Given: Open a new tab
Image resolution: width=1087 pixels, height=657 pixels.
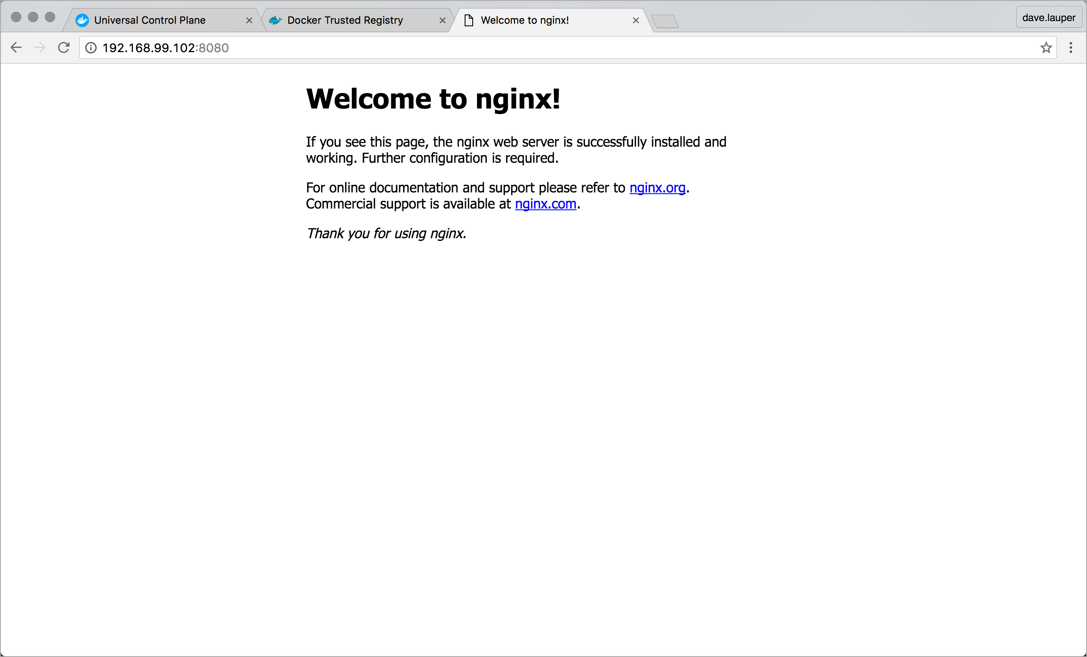Looking at the screenshot, I should coord(665,21).
